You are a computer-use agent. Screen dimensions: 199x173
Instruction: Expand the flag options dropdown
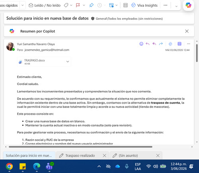84,6
